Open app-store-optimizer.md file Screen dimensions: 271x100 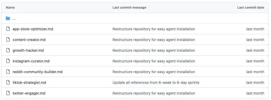[33, 29]
